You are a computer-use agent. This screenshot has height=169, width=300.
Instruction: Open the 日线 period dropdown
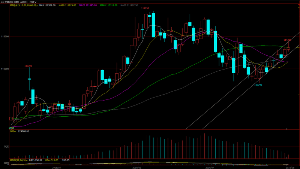[x=33, y=2]
